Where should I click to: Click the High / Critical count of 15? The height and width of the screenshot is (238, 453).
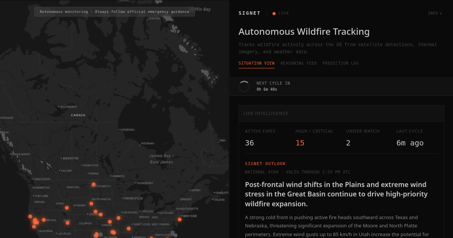(300, 143)
